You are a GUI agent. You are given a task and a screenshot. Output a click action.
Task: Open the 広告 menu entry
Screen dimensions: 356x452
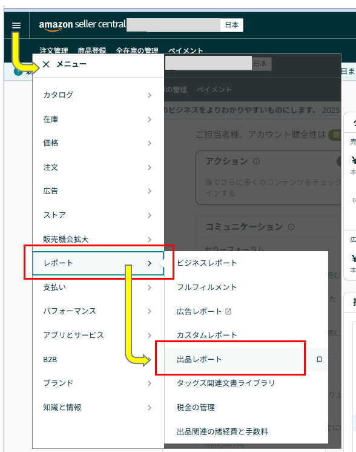point(97,191)
